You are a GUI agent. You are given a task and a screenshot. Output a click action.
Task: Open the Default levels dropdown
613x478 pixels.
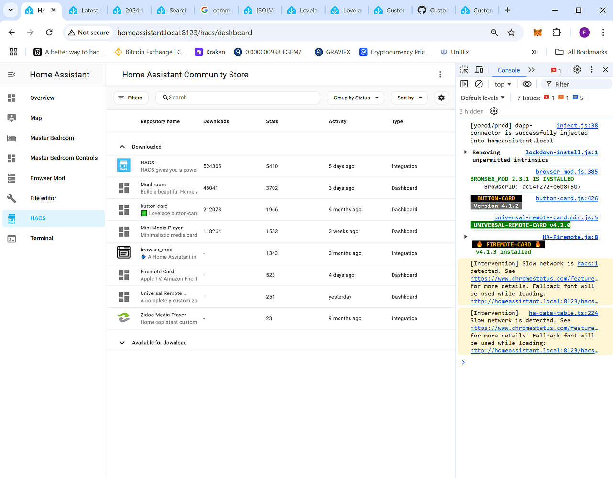click(482, 98)
